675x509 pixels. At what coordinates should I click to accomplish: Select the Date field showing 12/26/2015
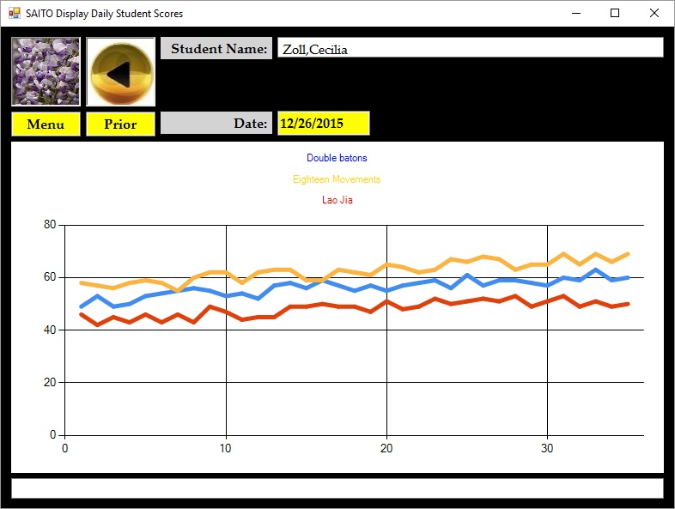click(x=323, y=124)
